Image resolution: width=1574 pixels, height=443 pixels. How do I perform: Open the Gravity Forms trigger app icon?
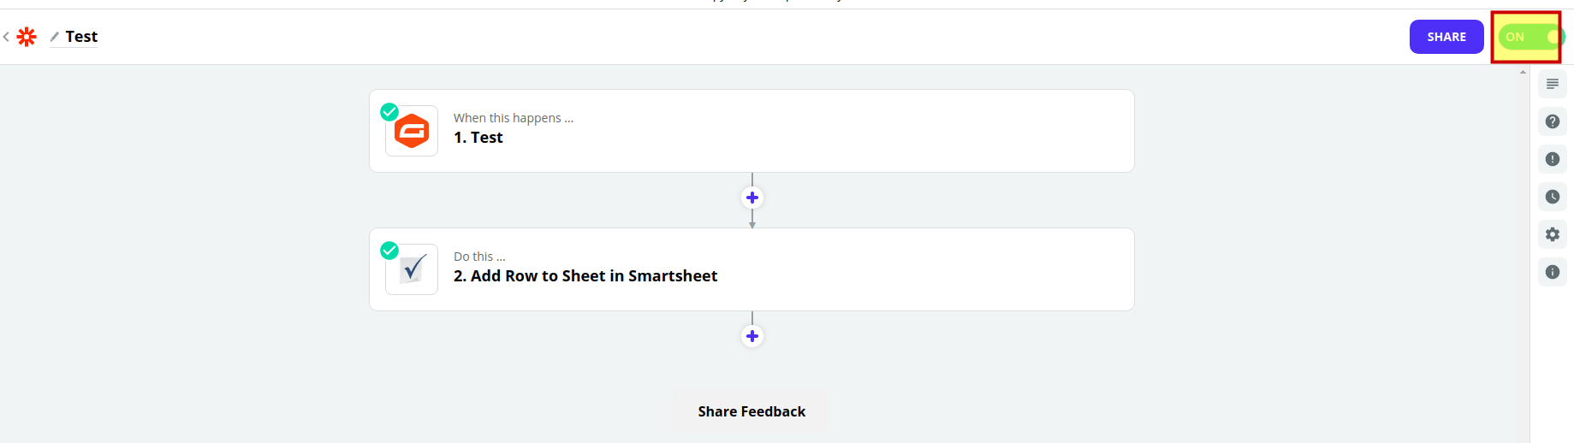(x=412, y=131)
